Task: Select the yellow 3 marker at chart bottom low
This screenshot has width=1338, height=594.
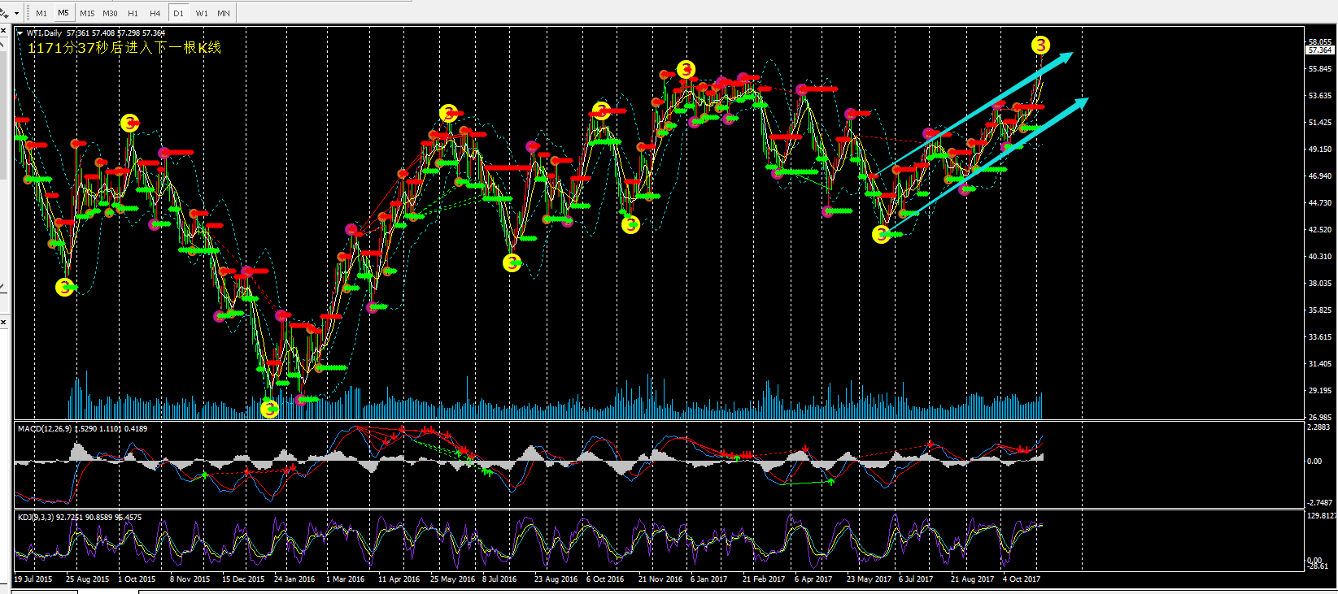Action: [x=269, y=408]
